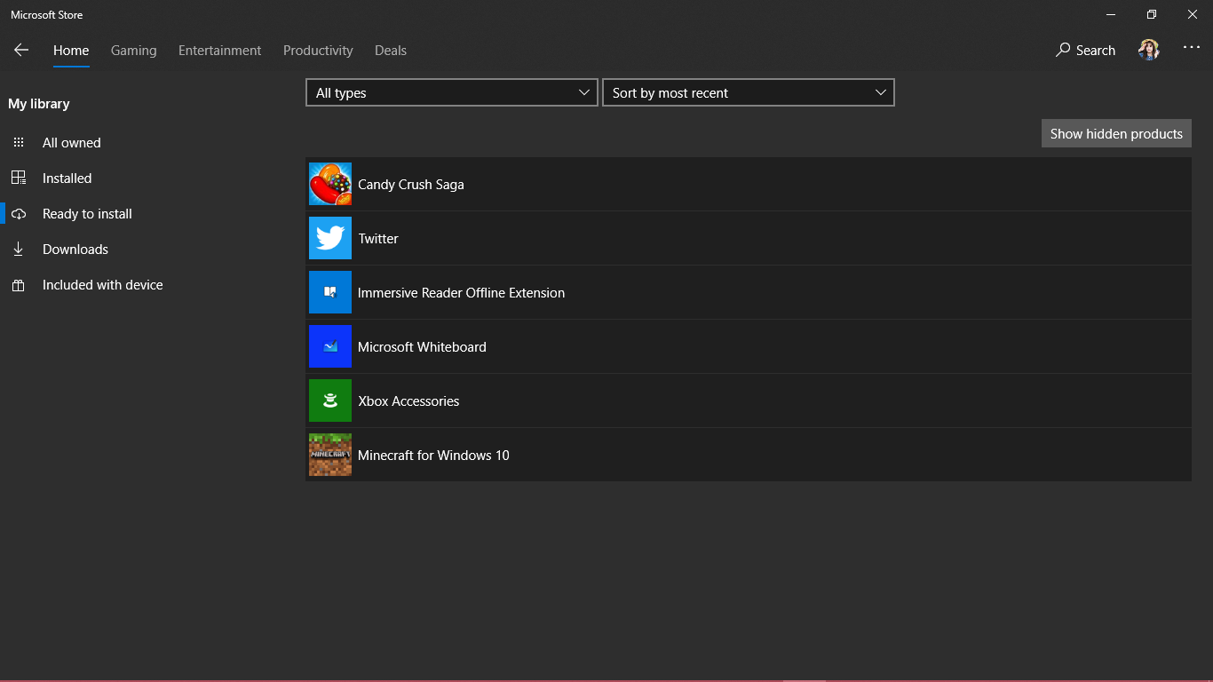Screen dimensions: 1213x682
Task: Click the Xbox Accessories title text
Action: pyautogui.click(x=408, y=401)
